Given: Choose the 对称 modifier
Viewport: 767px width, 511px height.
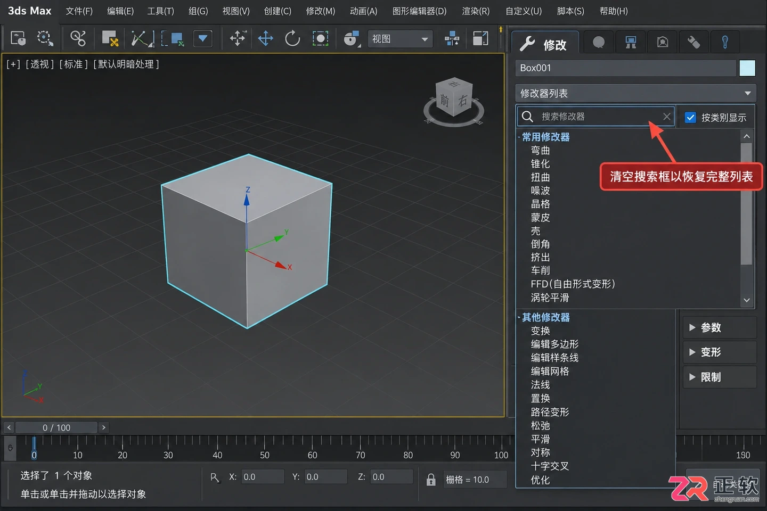Looking at the screenshot, I should point(540,452).
